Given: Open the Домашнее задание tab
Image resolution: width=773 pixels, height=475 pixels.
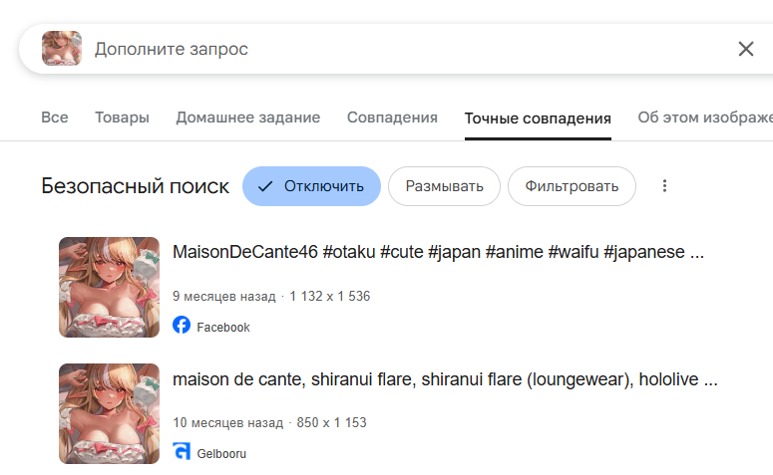Looking at the screenshot, I should pos(248,118).
